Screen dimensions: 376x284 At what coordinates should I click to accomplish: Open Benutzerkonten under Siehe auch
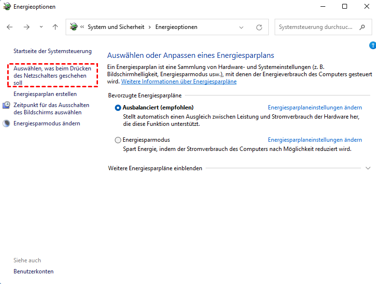point(34,271)
